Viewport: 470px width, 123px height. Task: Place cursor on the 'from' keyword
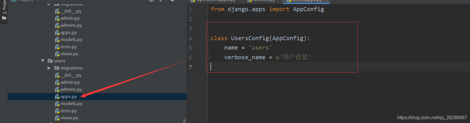(217, 9)
